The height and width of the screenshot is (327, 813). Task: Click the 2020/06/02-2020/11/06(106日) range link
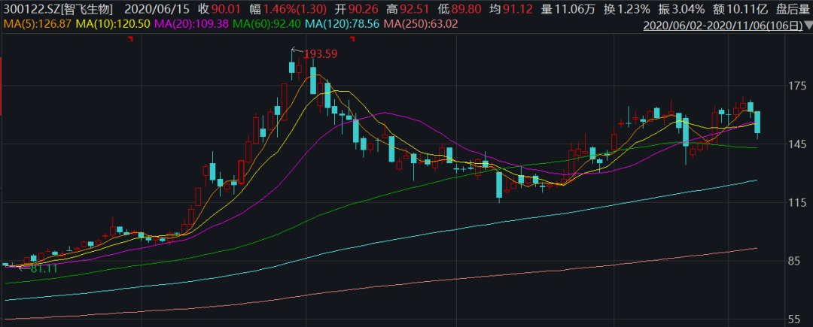(723, 24)
